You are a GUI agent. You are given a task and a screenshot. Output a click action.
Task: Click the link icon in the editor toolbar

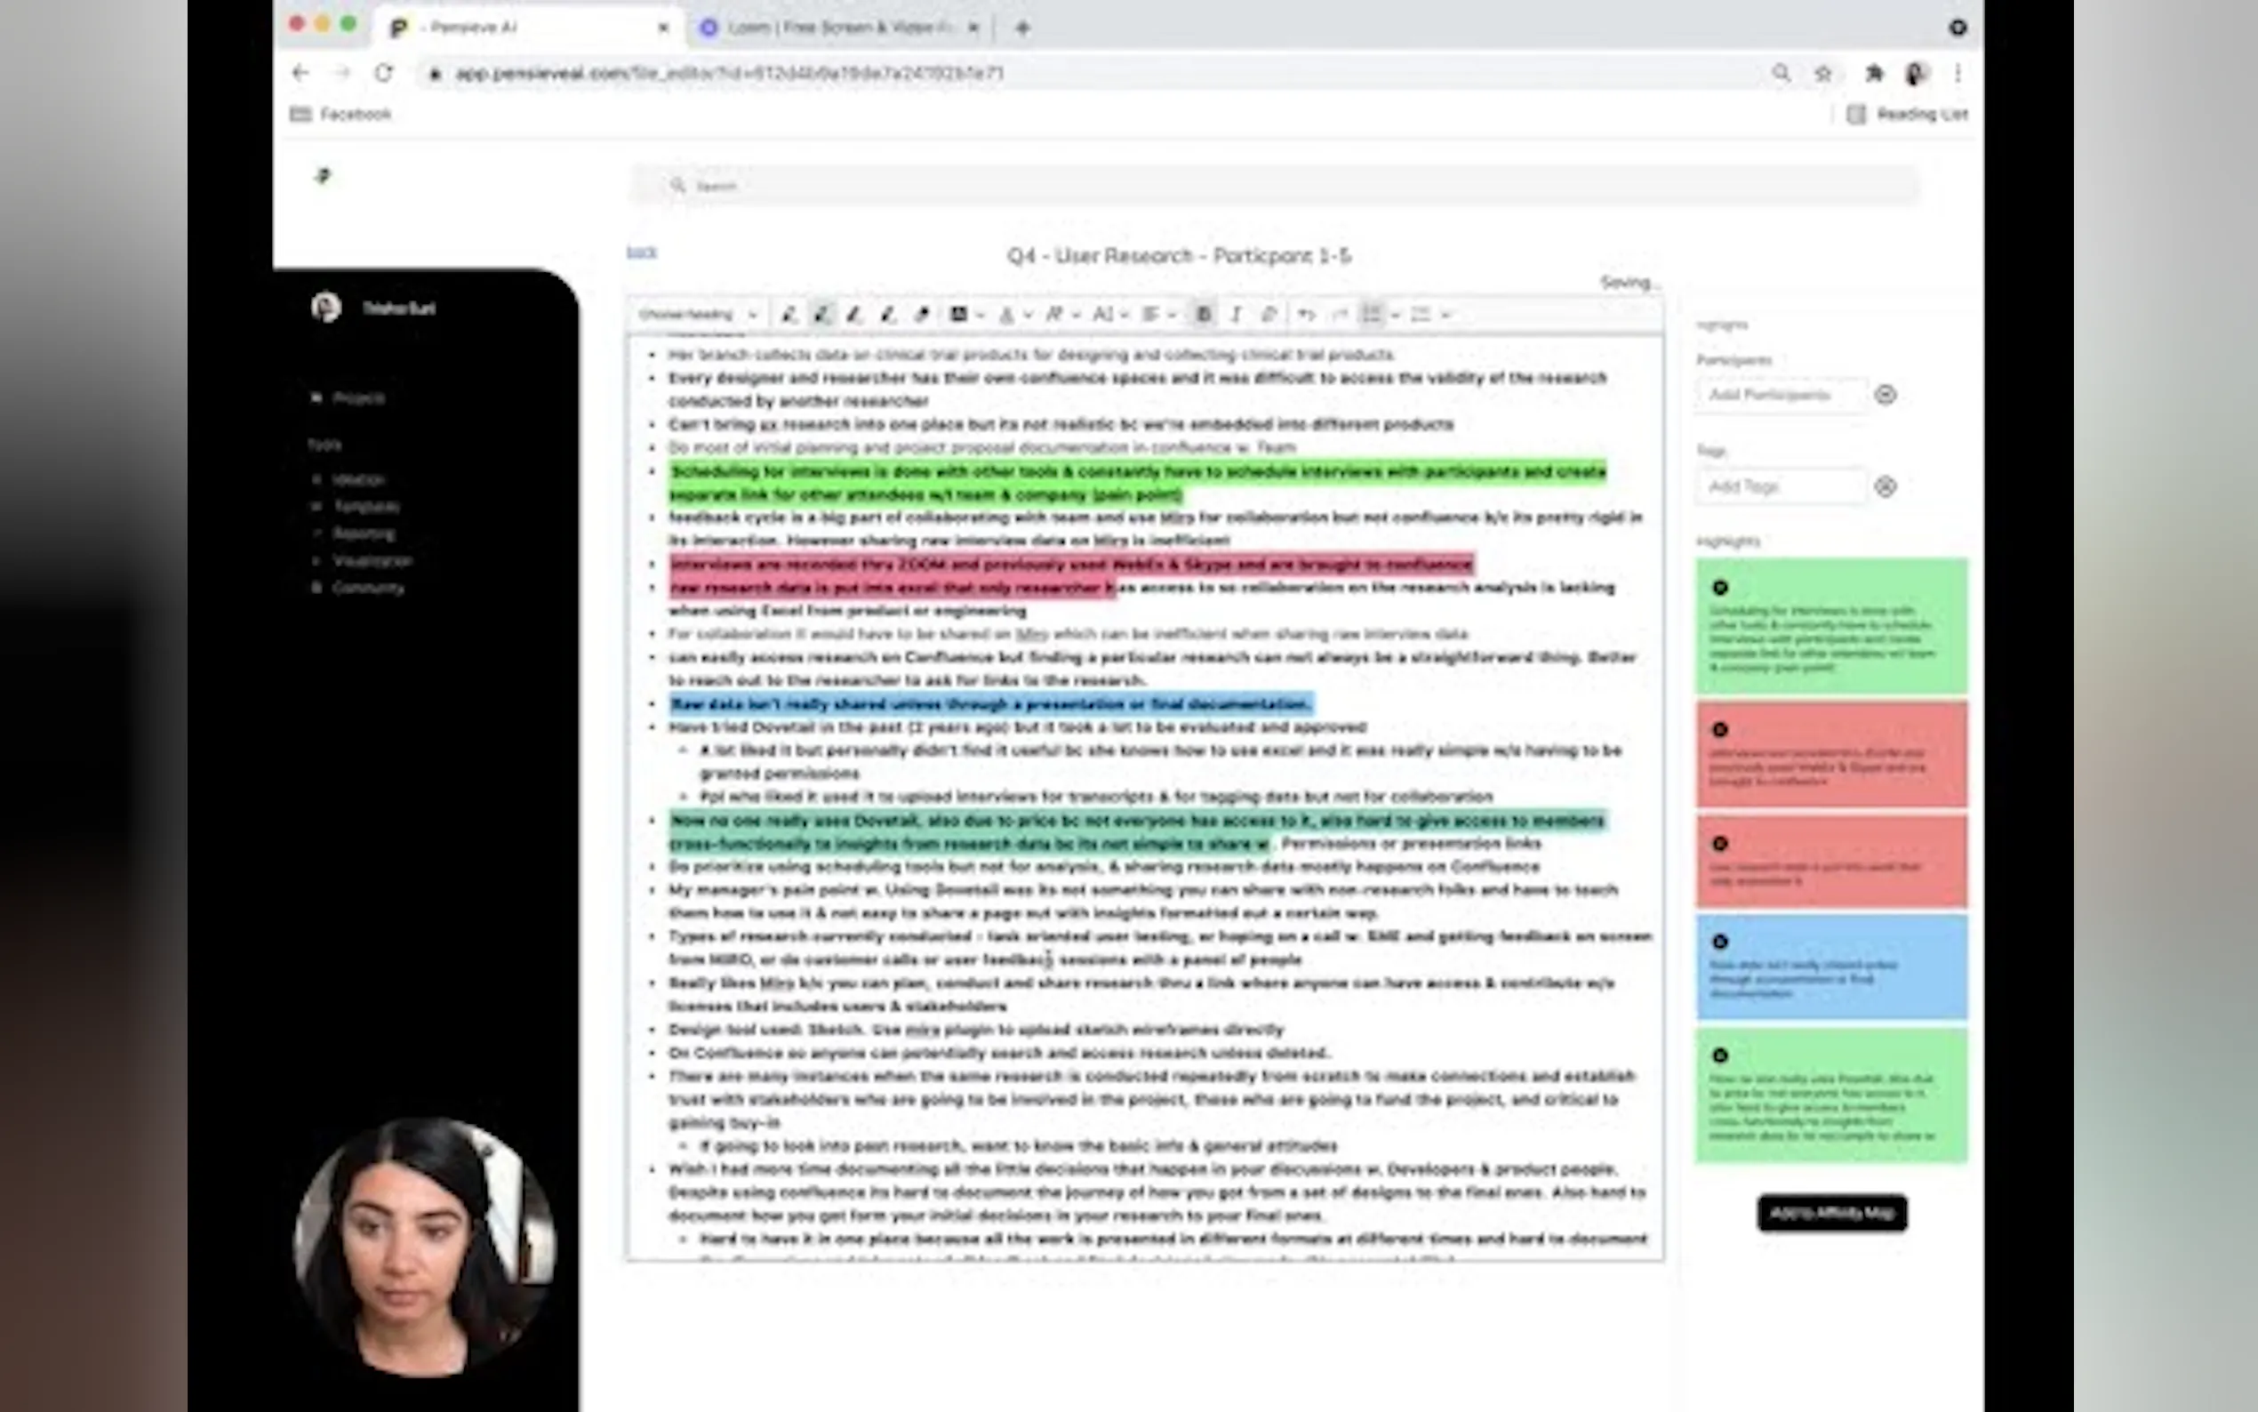pyautogui.click(x=1269, y=315)
